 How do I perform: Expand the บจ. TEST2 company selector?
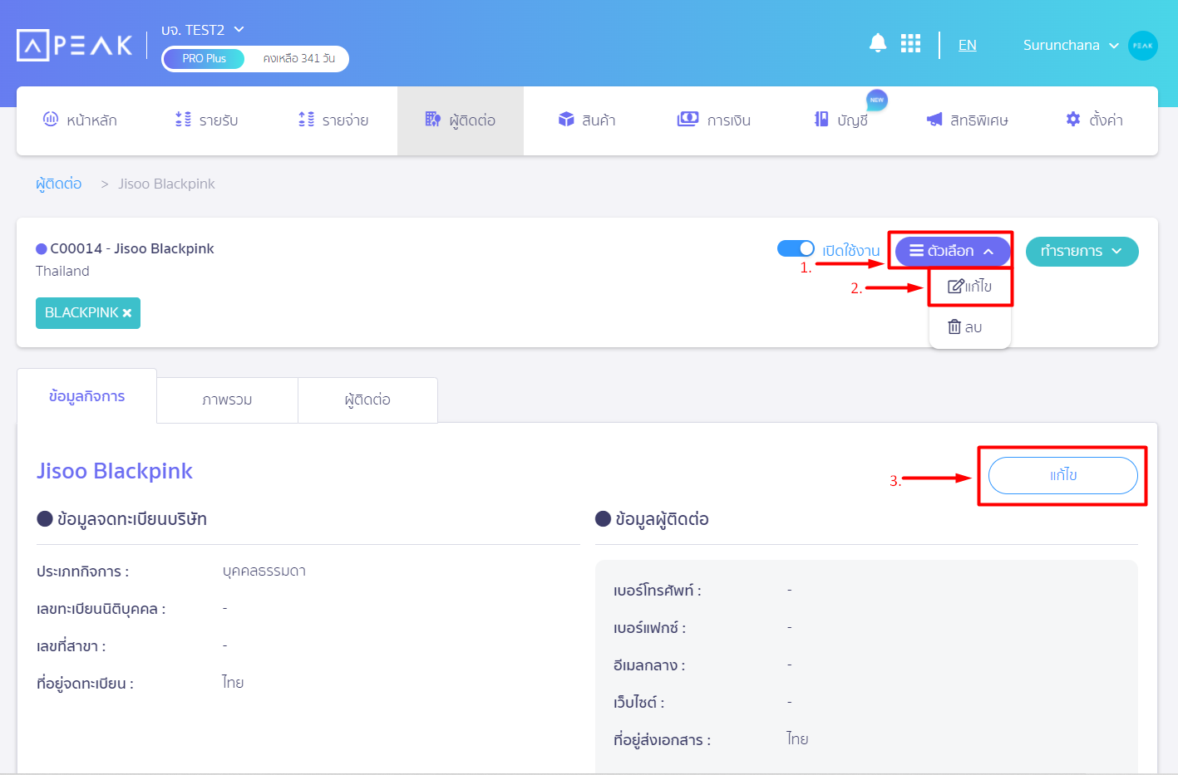(203, 30)
